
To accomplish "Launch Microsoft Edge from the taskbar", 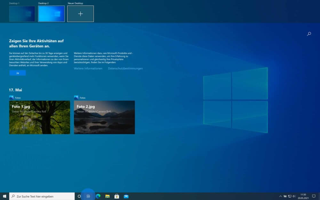I will coord(98,196).
